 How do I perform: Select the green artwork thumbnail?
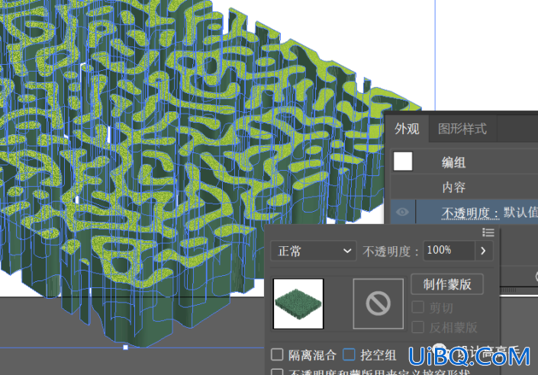[x=298, y=303]
